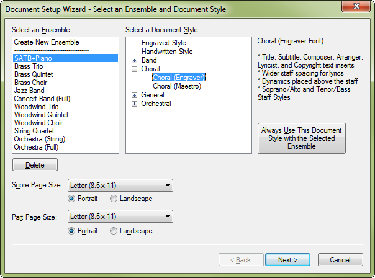Choose Engraved Style in the list
Image resolution: width=375 pixels, height=278 pixels.
[x=163, y=43]
